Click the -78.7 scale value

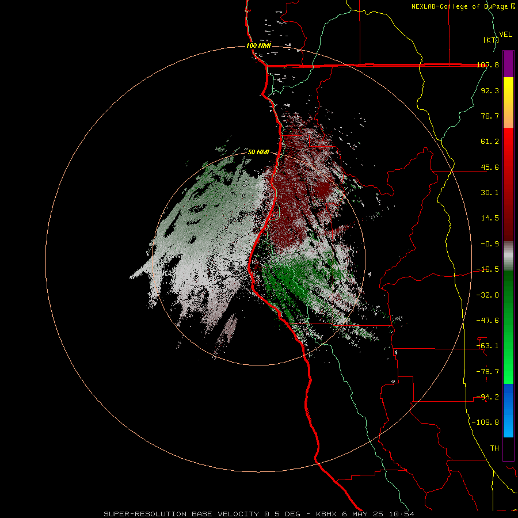coord(487,372)
